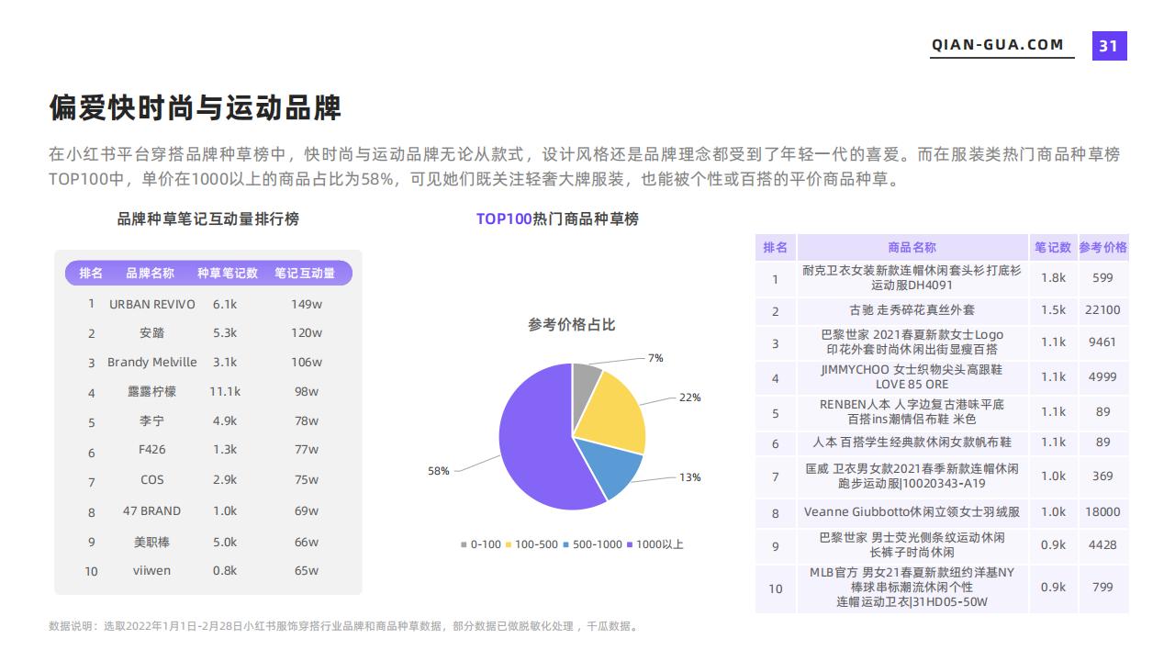Click the 58% pie label
Viewport: 1175px width, 661px height.
click(439, 471)
